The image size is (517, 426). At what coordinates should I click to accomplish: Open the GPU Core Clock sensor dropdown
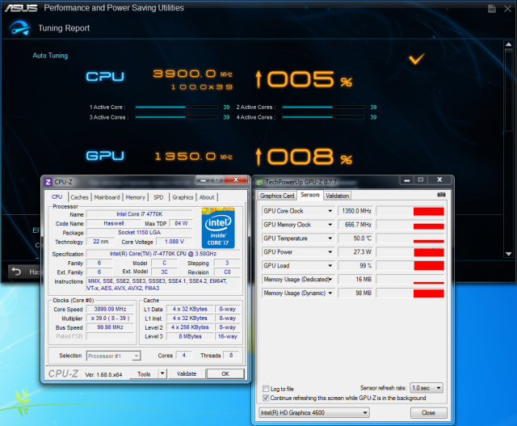pyautogui.click(x=330, y=211)
